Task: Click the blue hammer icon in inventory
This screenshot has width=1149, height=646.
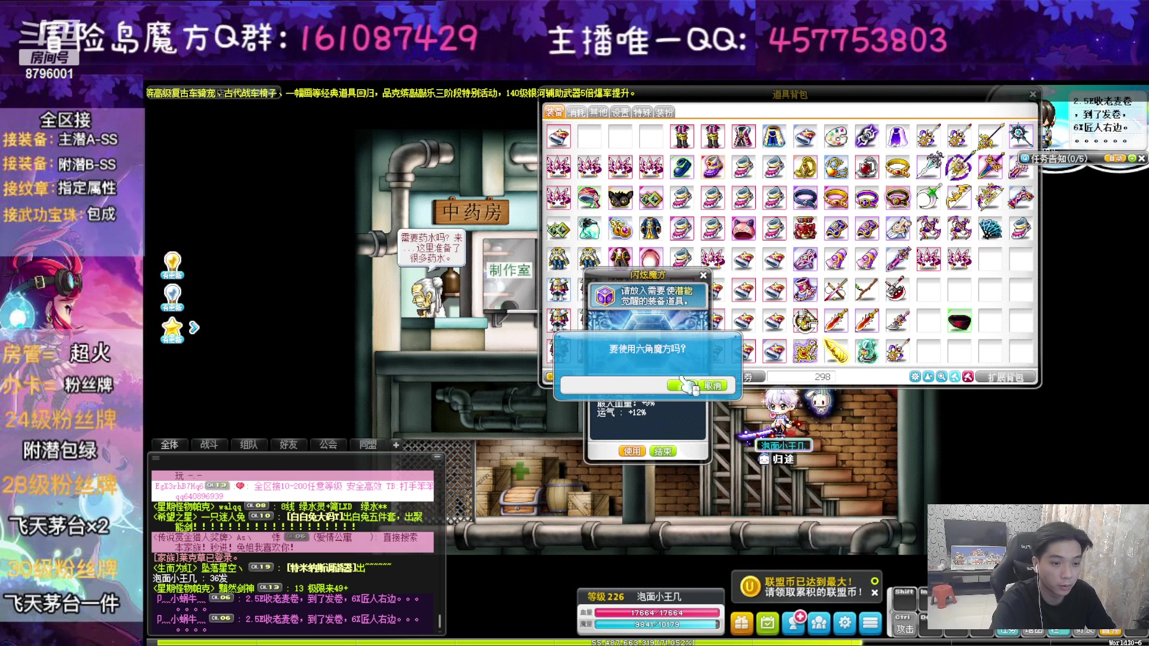Action: click(955, 377)
